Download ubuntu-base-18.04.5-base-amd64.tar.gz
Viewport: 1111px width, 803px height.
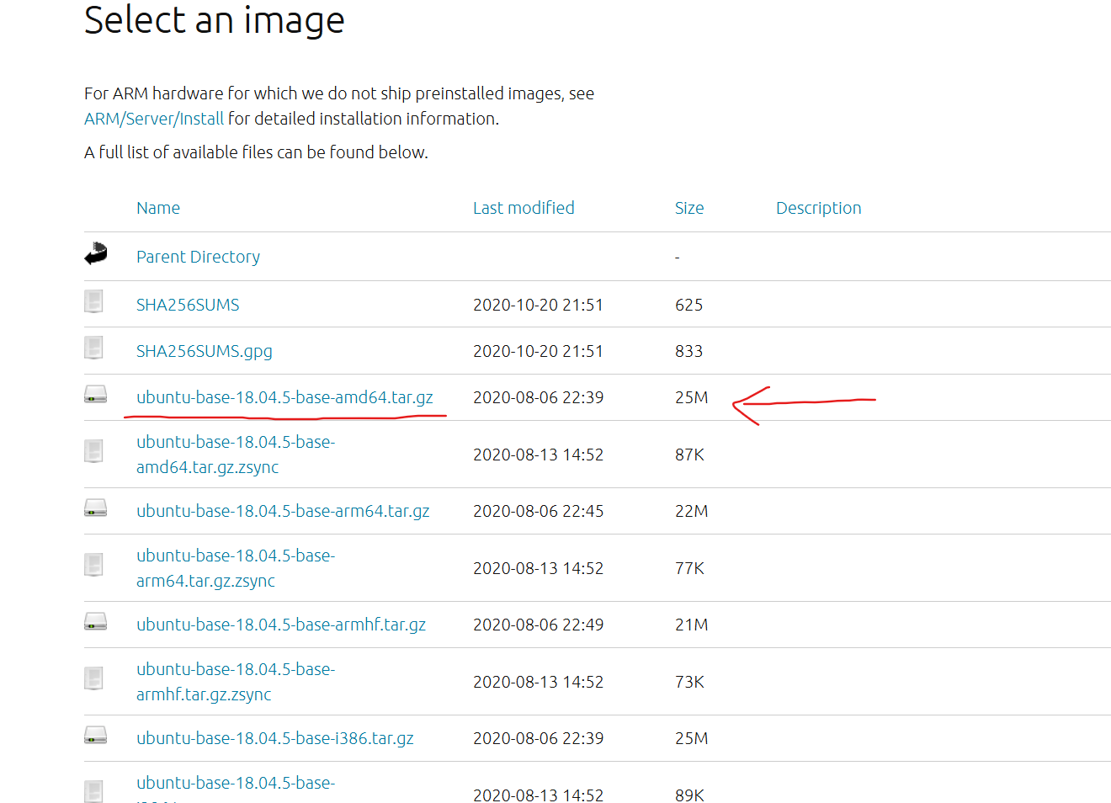click(284, 397)
